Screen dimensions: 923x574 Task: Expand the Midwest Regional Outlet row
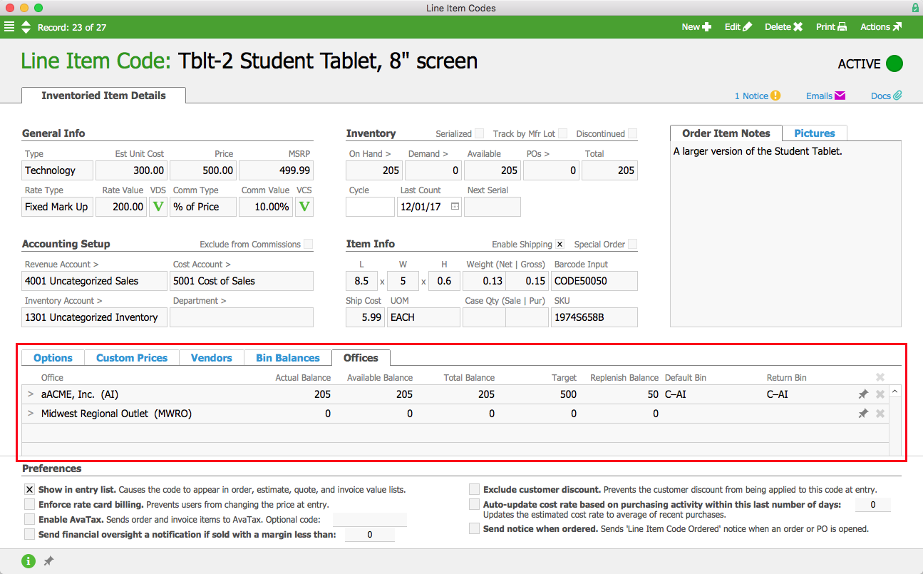pos(30,414)
